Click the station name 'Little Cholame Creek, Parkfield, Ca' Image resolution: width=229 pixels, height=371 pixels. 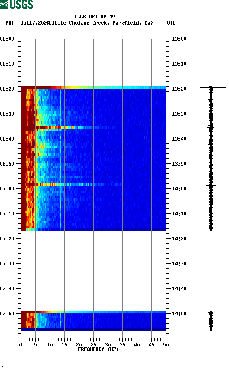coord(101,23)
